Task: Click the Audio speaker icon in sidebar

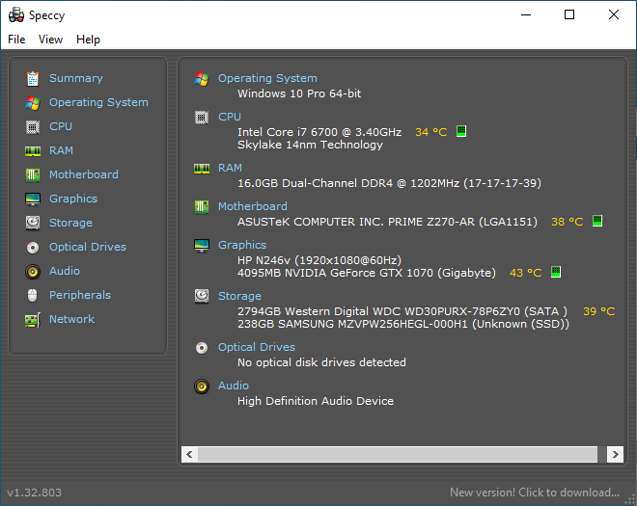Action: pos(33,272)
